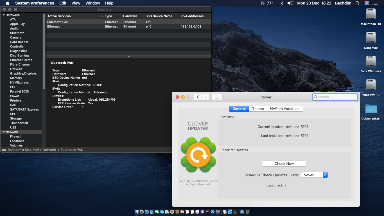This screenshot has height=216, width=384.
Task: Open Schedule Check Updates Every dropdown
Action: [x=314, y=175]
